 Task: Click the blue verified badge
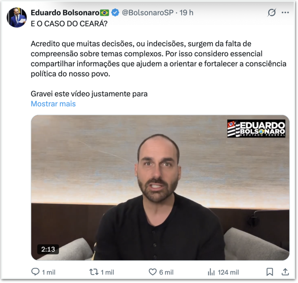(115, 13)
